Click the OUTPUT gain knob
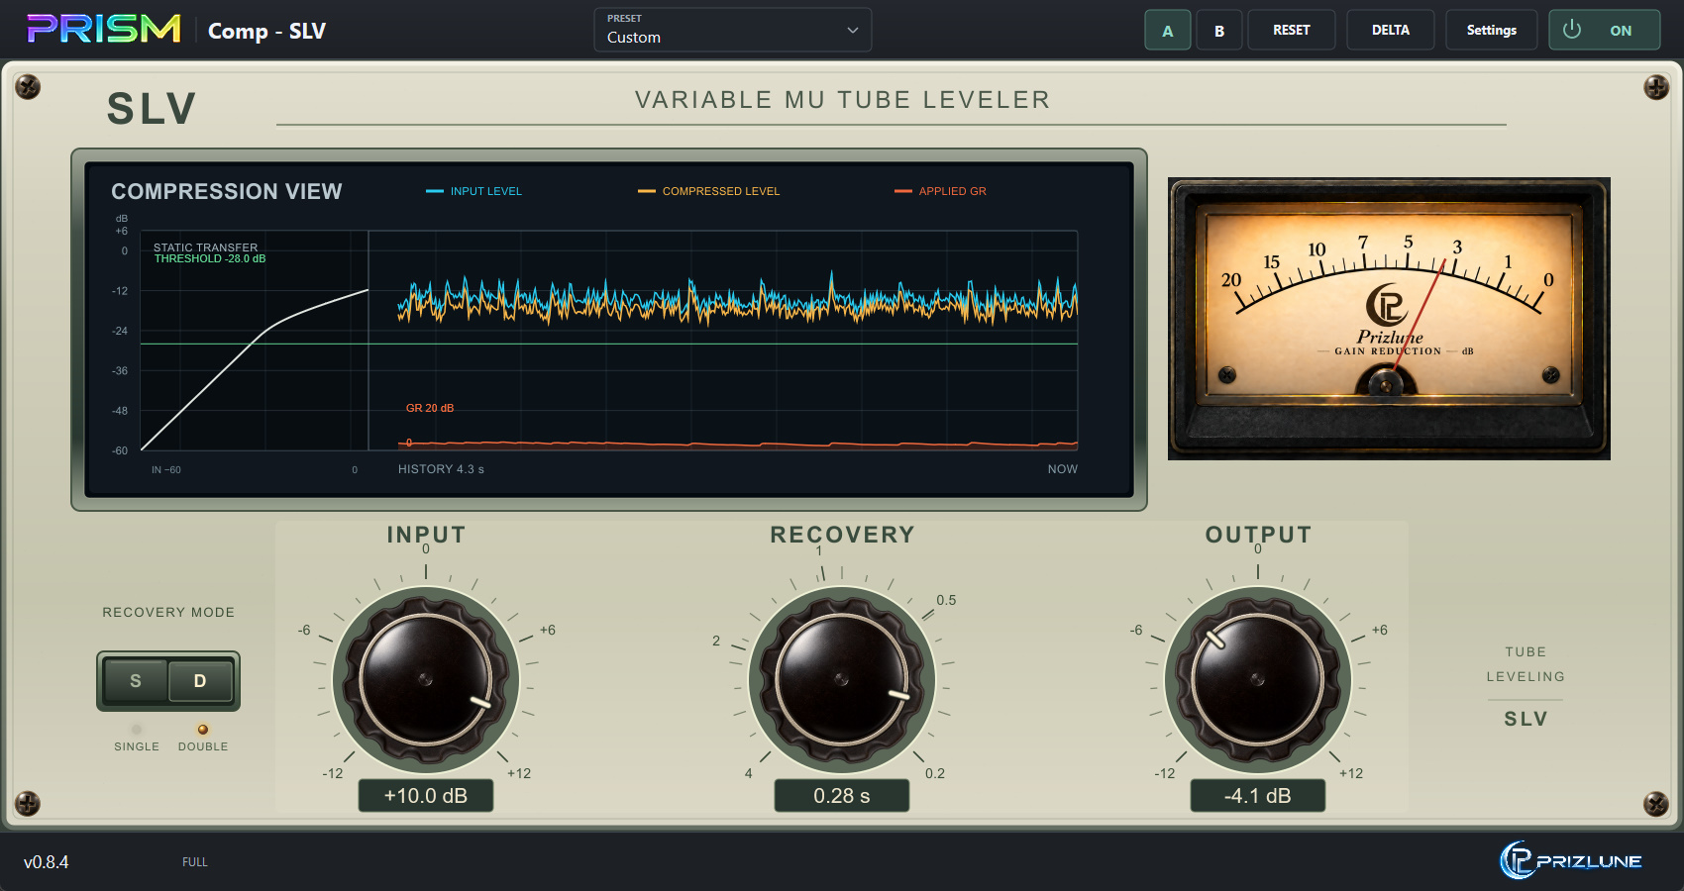 click(x=1258, y=679)
